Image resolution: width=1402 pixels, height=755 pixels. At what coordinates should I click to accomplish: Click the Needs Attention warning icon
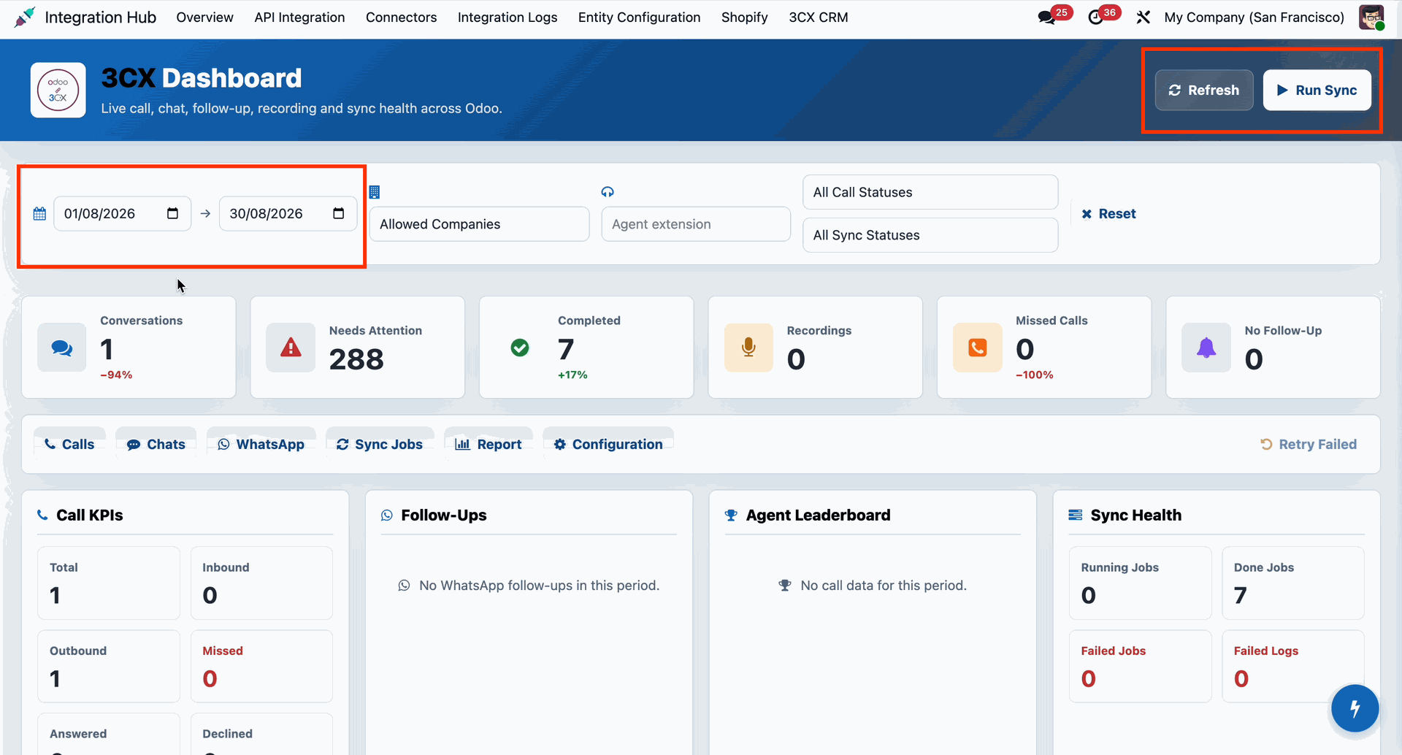pyautogui.click(x=291, y=348)
